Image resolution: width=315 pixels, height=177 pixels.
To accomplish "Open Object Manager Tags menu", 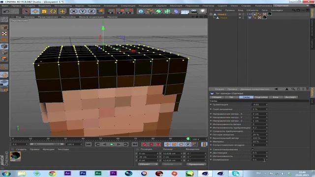I will coord(265,10).
